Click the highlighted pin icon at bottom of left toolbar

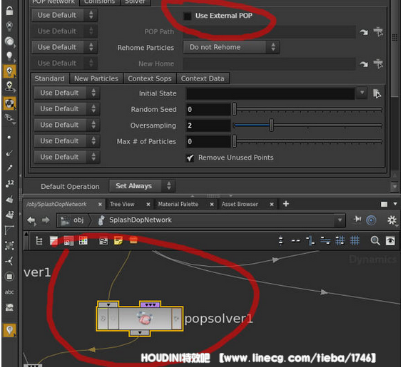tap(9, 330)
